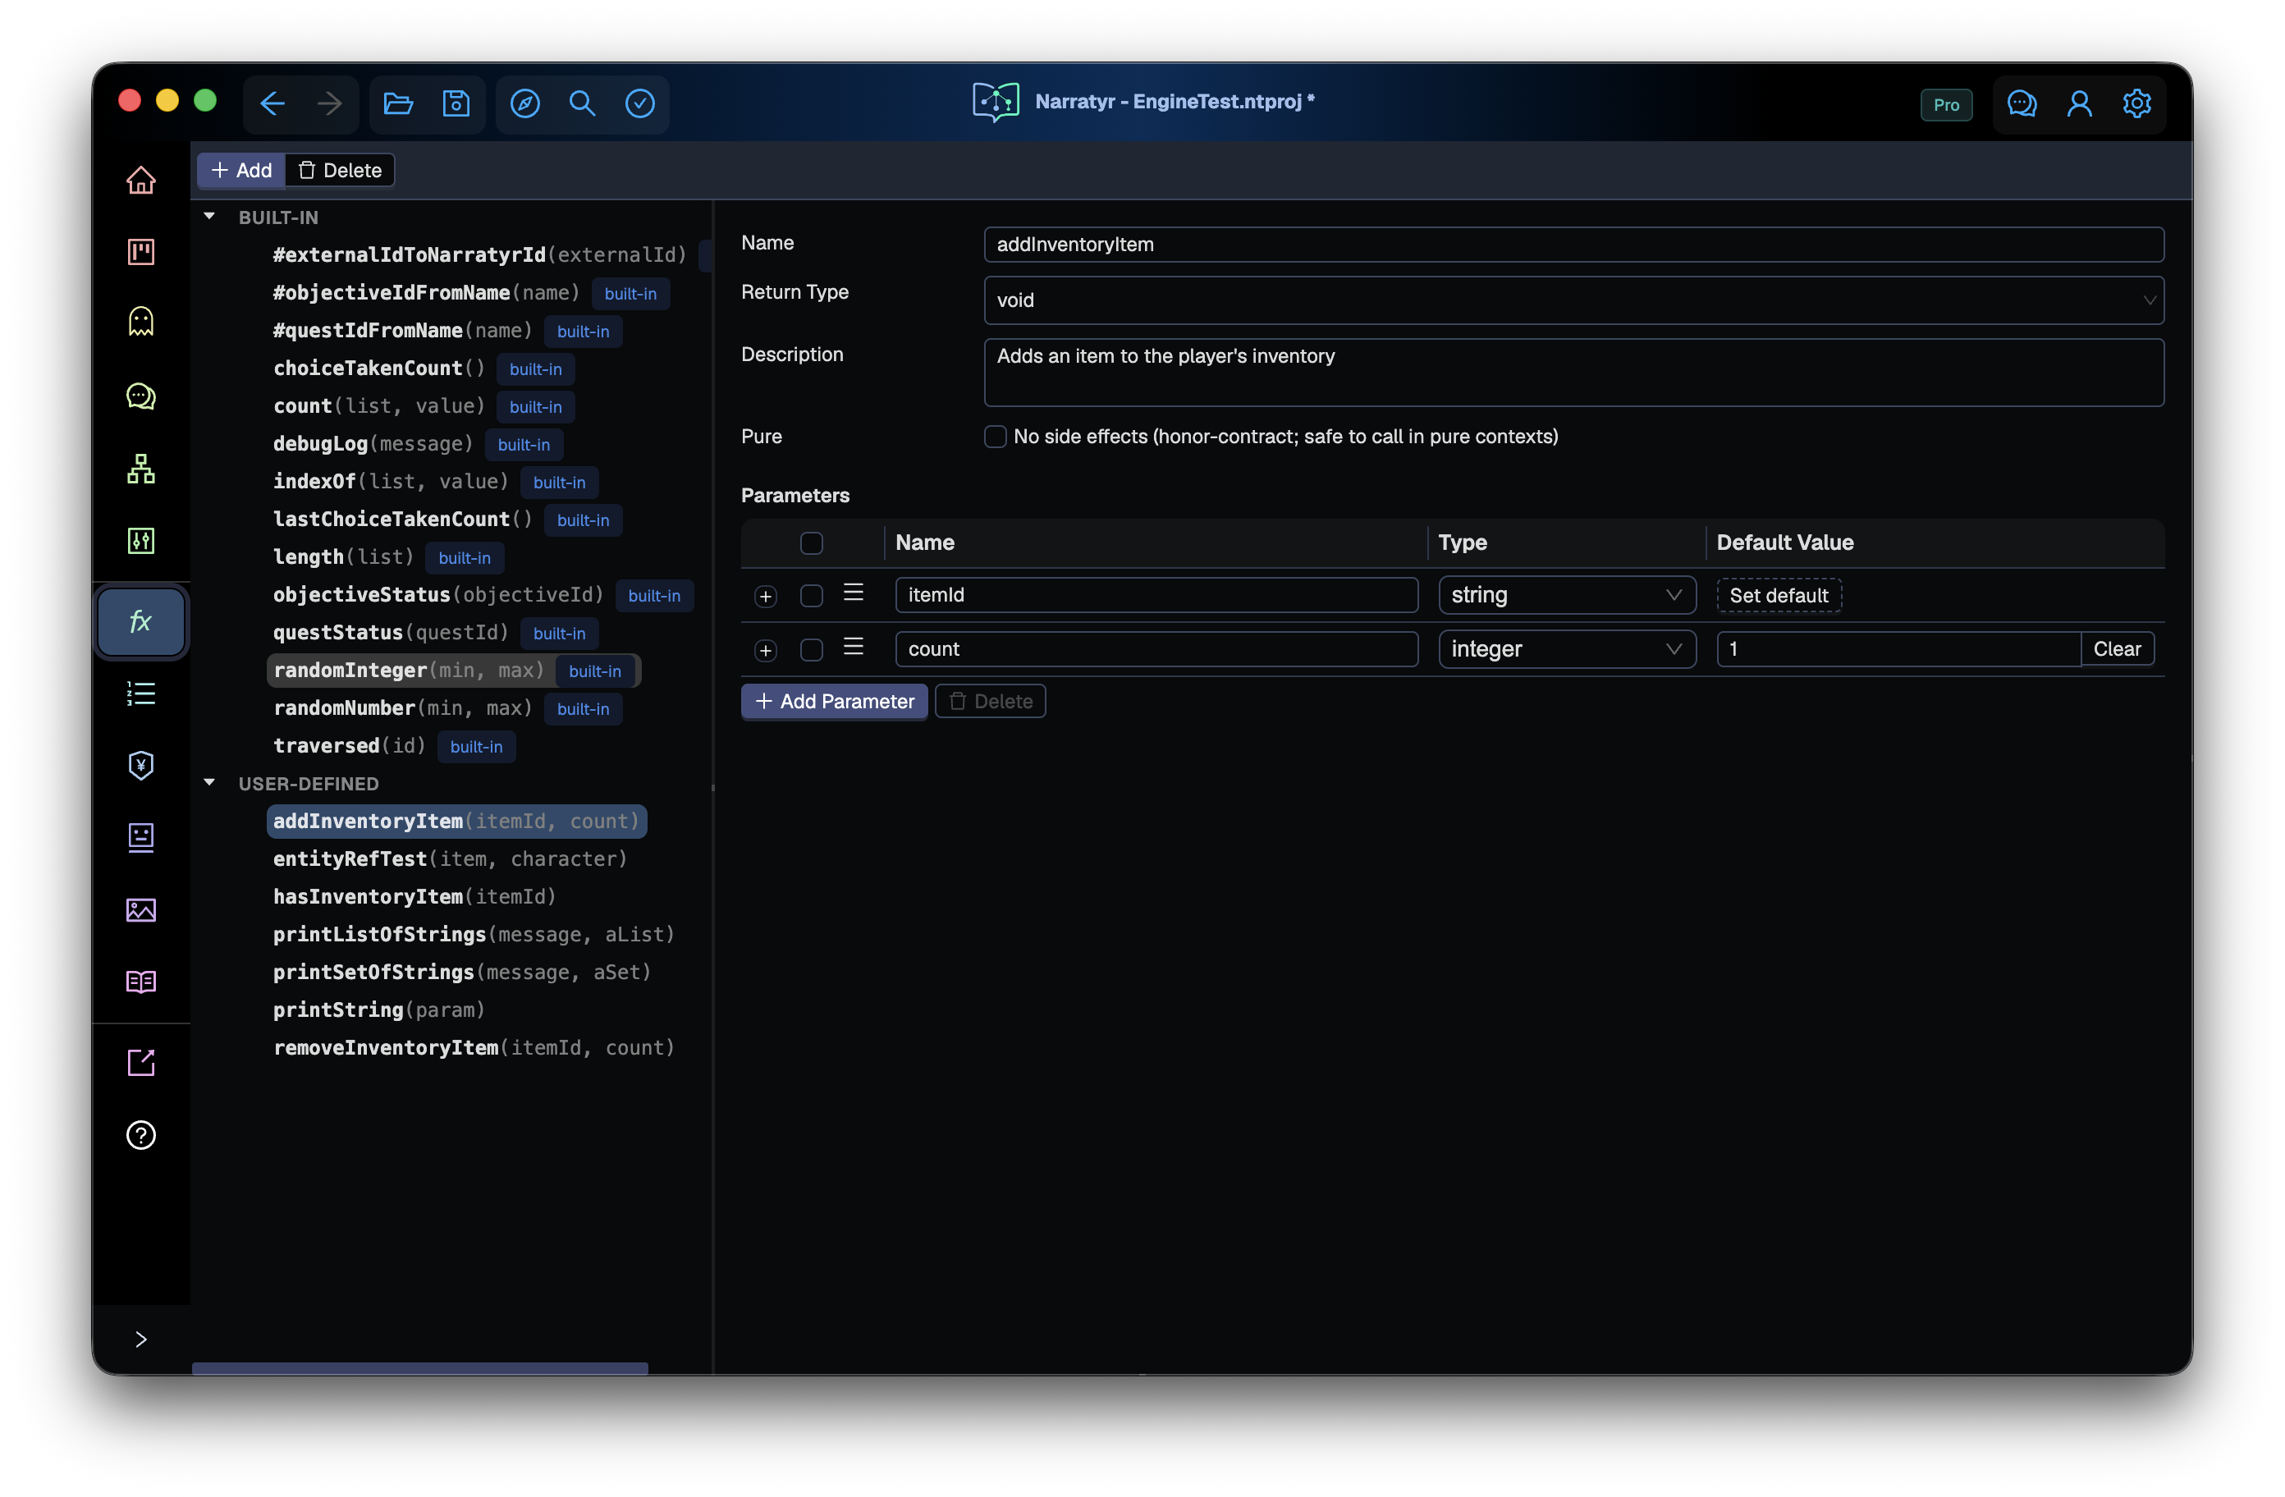Click the count parameter name field

click(1156, 649)
